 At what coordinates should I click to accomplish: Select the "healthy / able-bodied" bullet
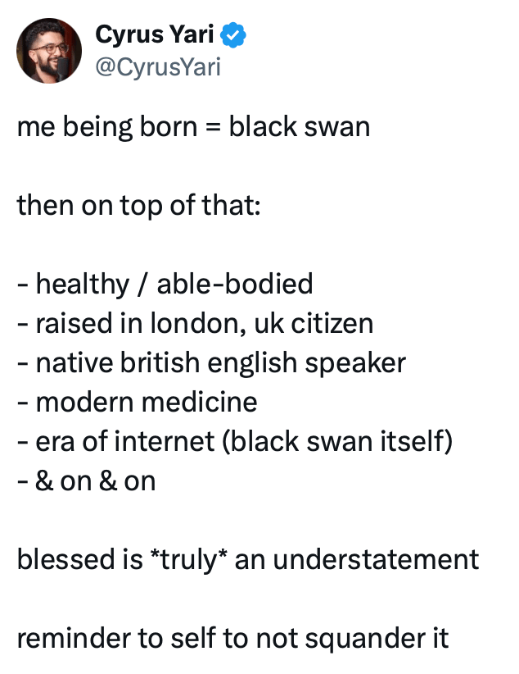tap(165, 284)
